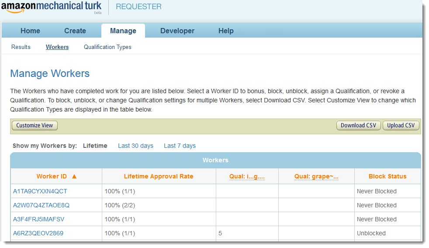Select the Manage tab

[123, 31]
